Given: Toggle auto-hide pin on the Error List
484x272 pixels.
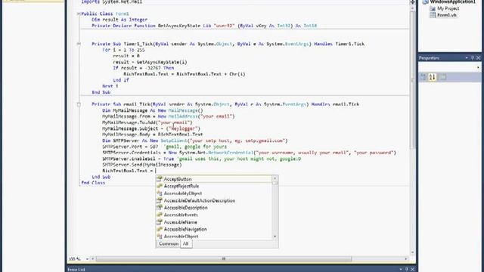Looking at the screenshot, I should (407, 269).
